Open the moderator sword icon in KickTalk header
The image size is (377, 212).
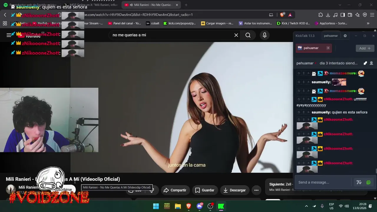365,63
